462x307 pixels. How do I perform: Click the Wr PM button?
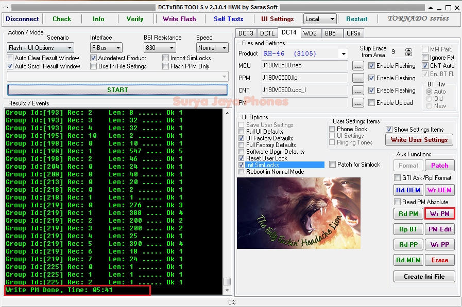click(440, 214)
